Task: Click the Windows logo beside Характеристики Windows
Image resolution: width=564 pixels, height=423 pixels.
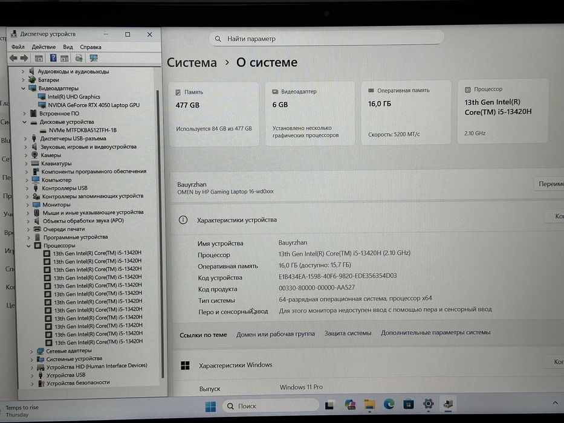Action: click(x=185, y=366)
